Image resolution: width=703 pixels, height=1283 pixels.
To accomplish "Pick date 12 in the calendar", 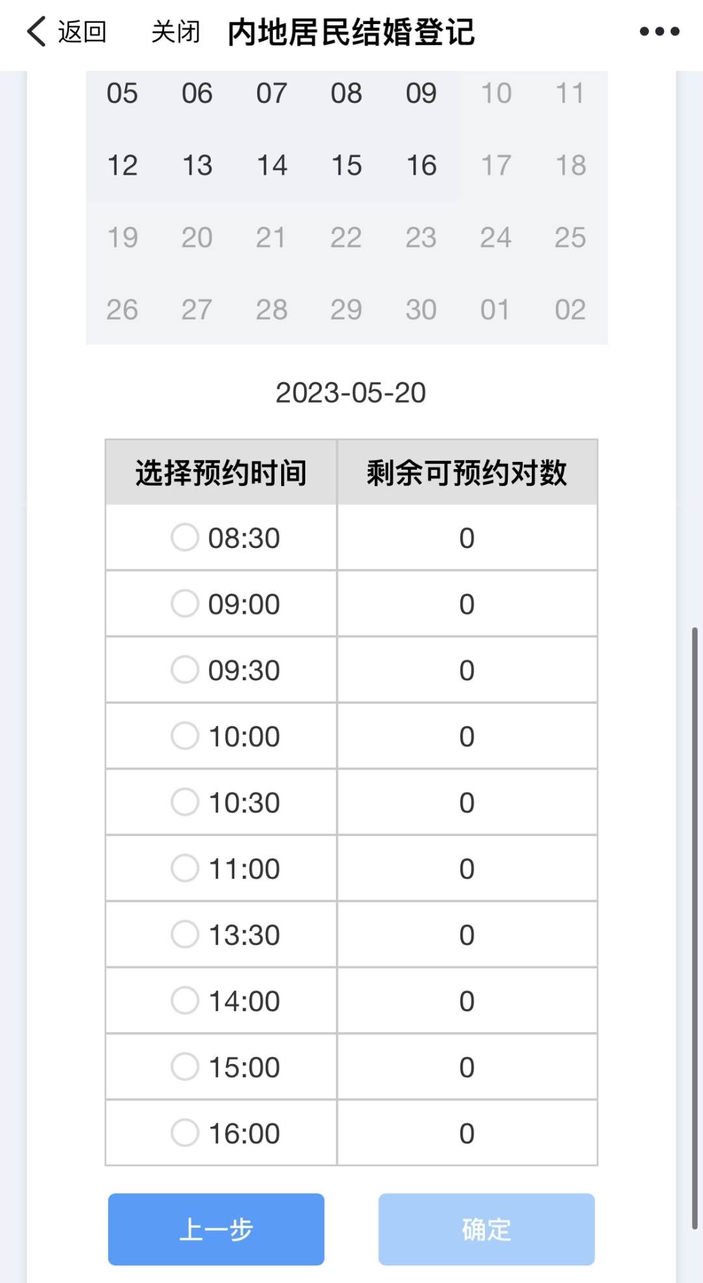I will [x=122, y=166].
